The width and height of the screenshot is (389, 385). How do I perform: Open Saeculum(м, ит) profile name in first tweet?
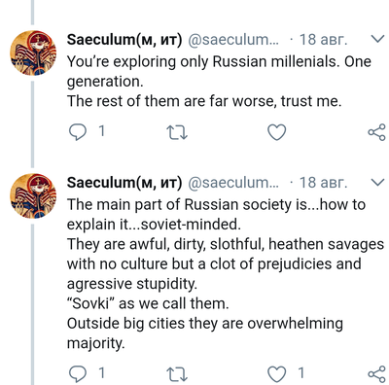(124, 40)
